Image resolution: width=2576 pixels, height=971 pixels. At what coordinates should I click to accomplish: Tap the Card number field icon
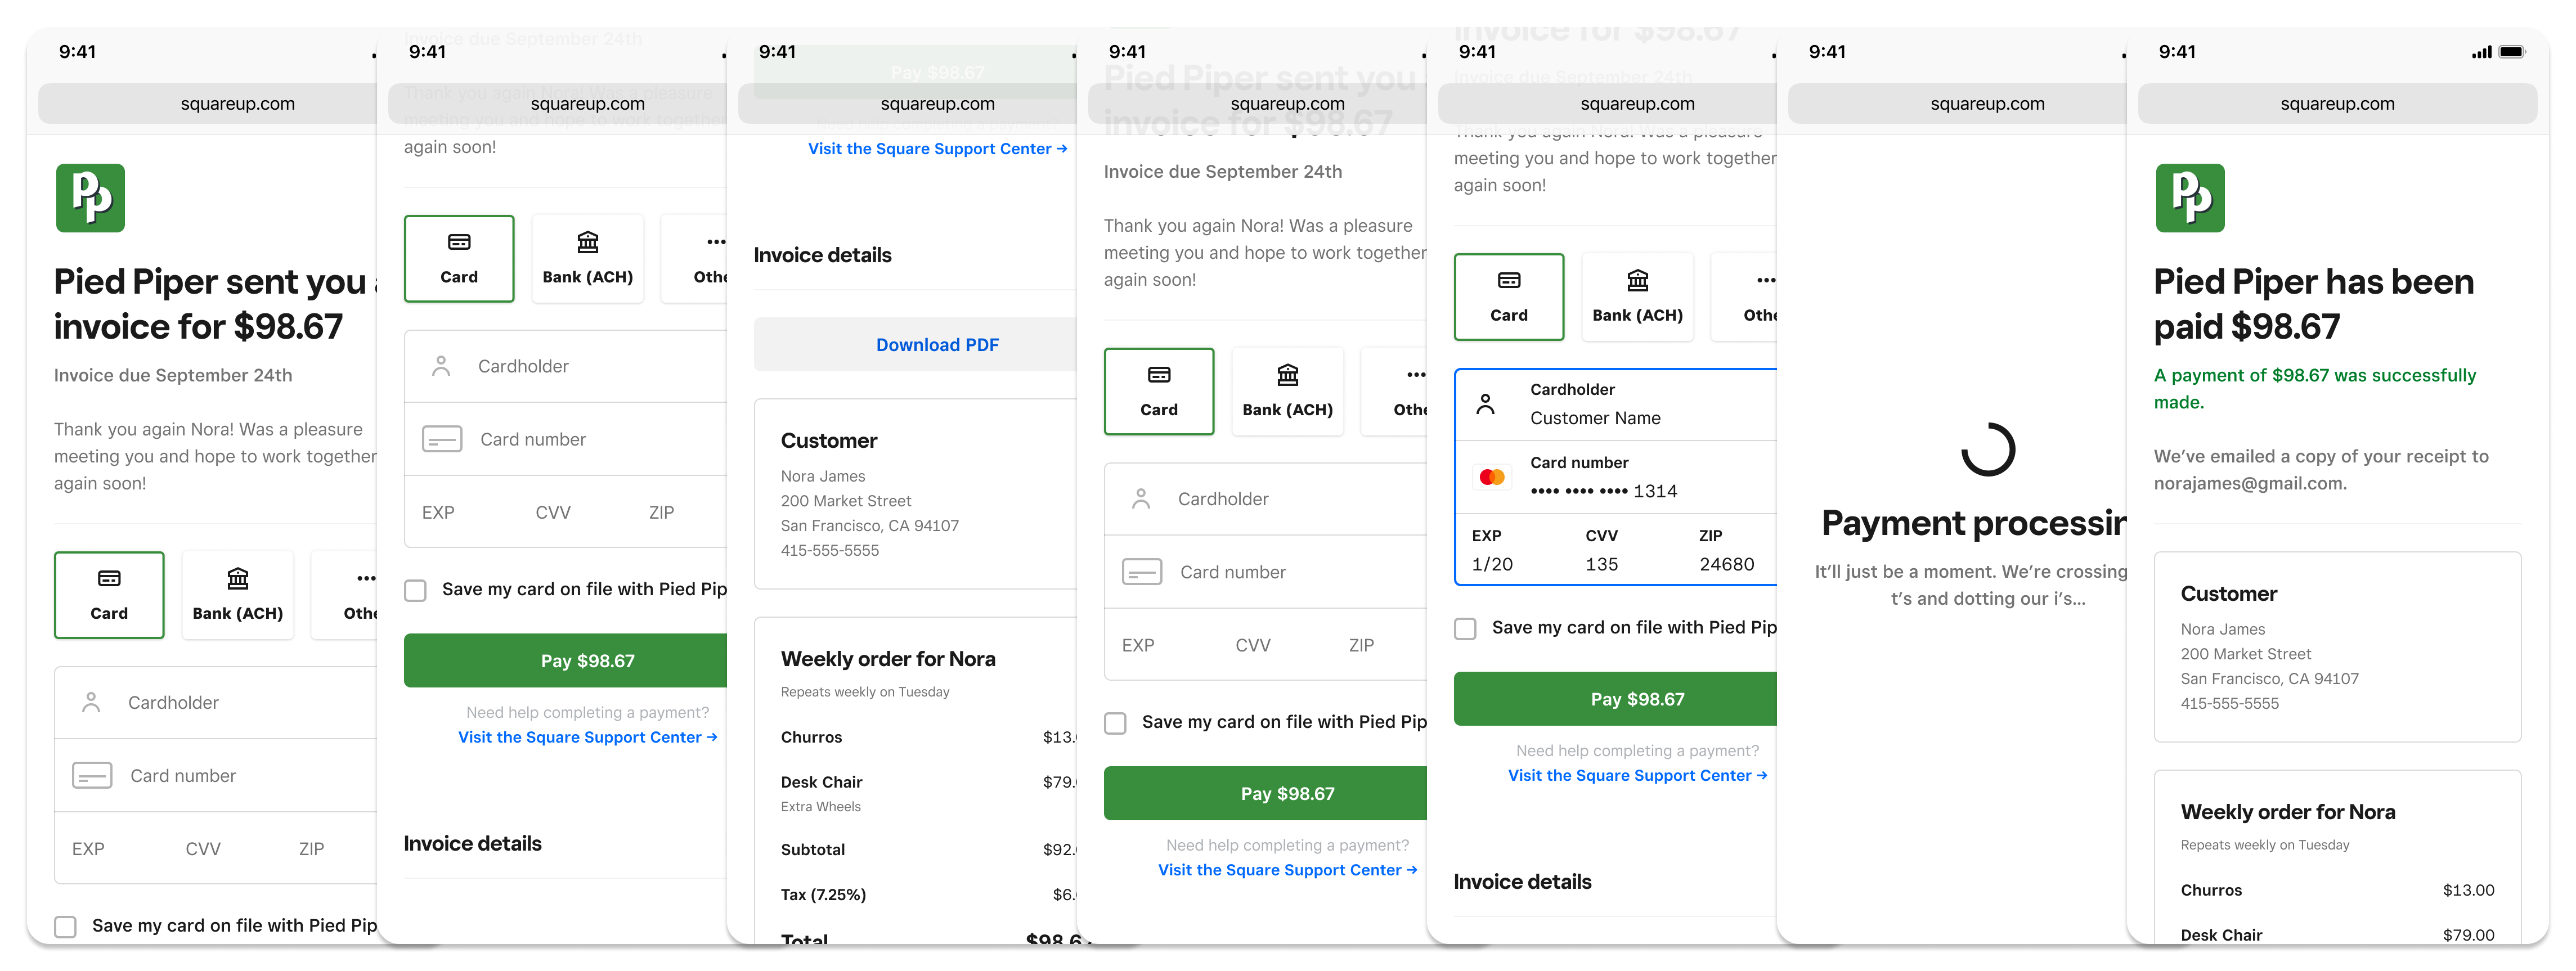tap(91, 774)
